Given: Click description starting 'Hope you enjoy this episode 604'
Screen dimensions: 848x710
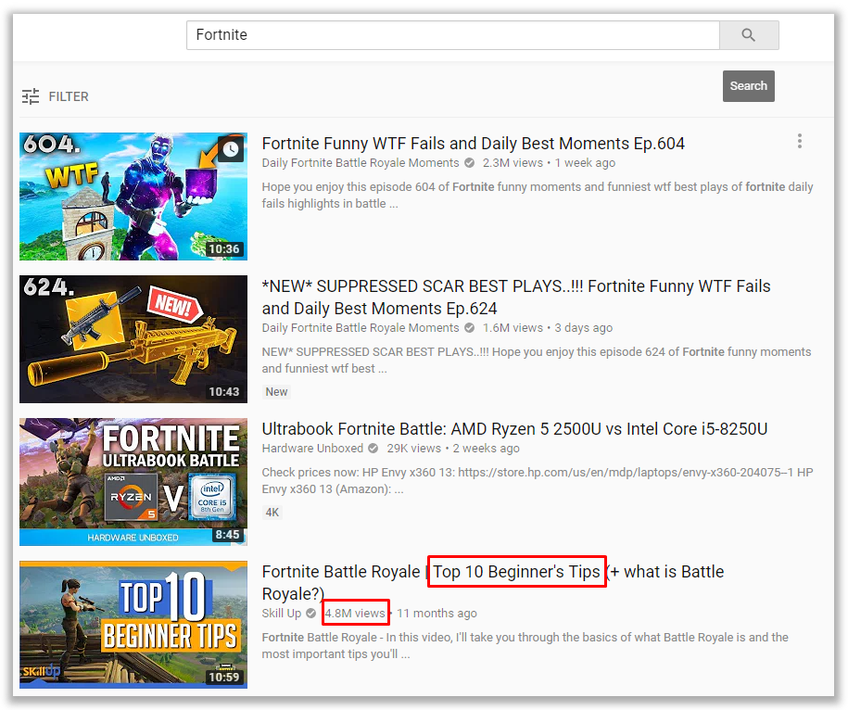Looking at the screenshot, I should click(x=538, y=196).
